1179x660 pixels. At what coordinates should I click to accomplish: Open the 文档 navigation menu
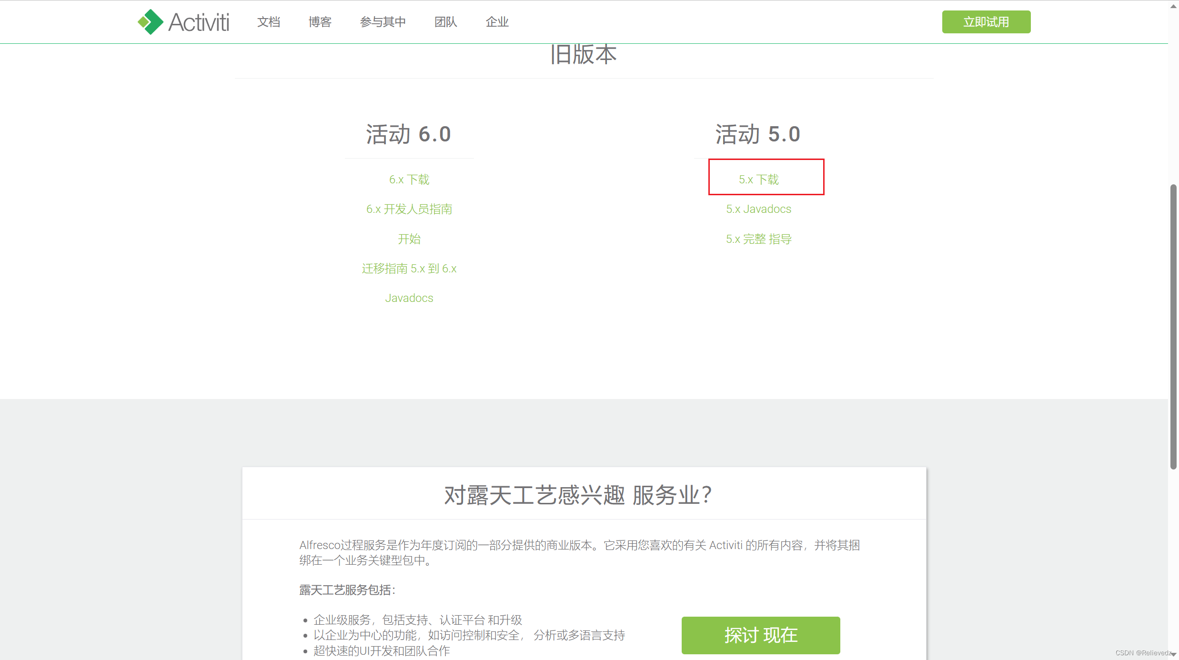(268, 22)
